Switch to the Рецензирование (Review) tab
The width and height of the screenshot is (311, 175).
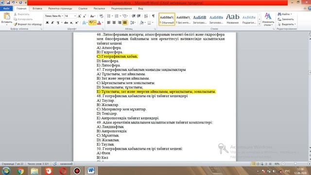121,9
